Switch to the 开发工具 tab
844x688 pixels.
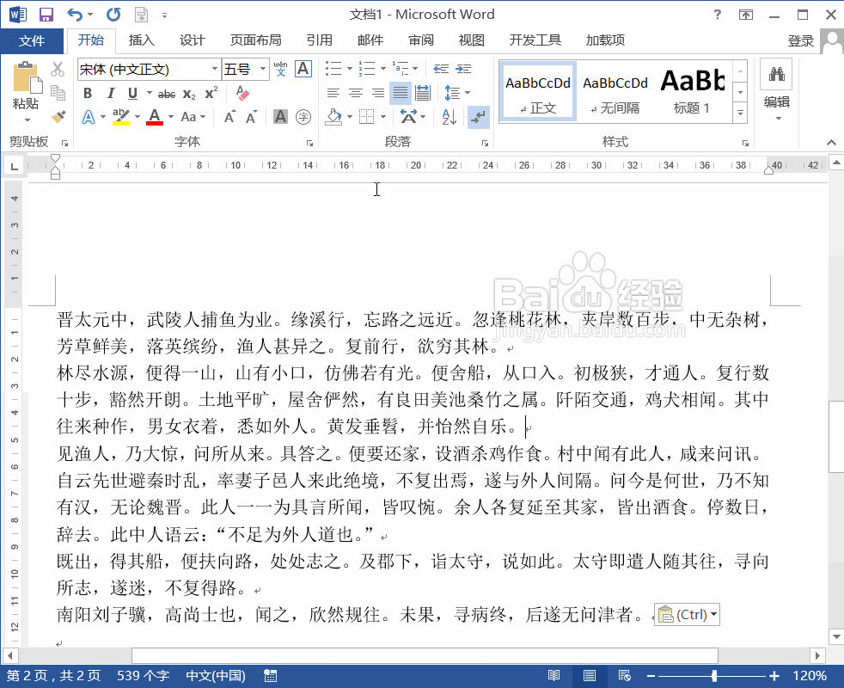(535, 40)
